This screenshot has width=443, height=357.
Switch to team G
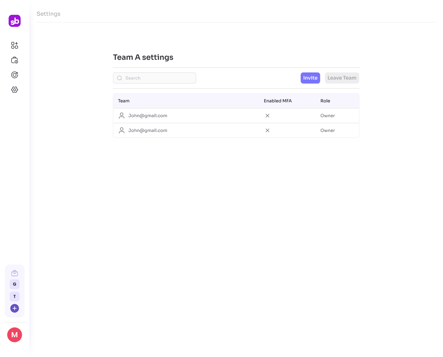pyautogui.click(x=14, y=284)
